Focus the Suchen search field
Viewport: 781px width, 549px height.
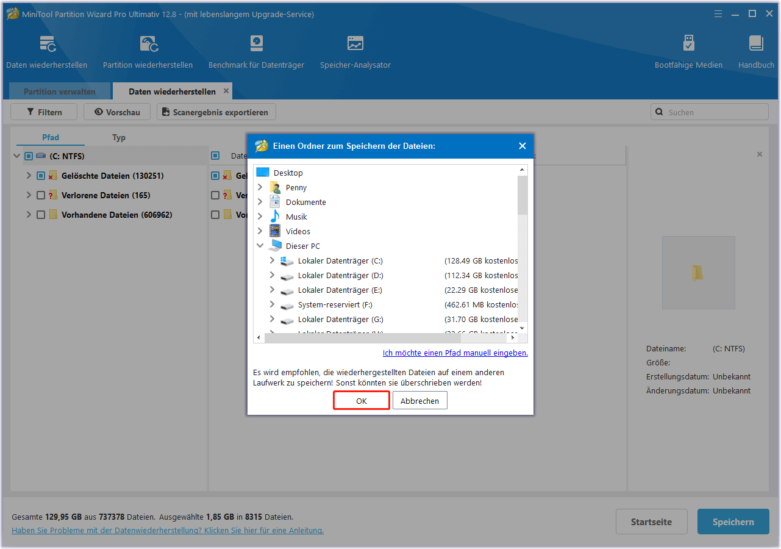pos(710,112)
